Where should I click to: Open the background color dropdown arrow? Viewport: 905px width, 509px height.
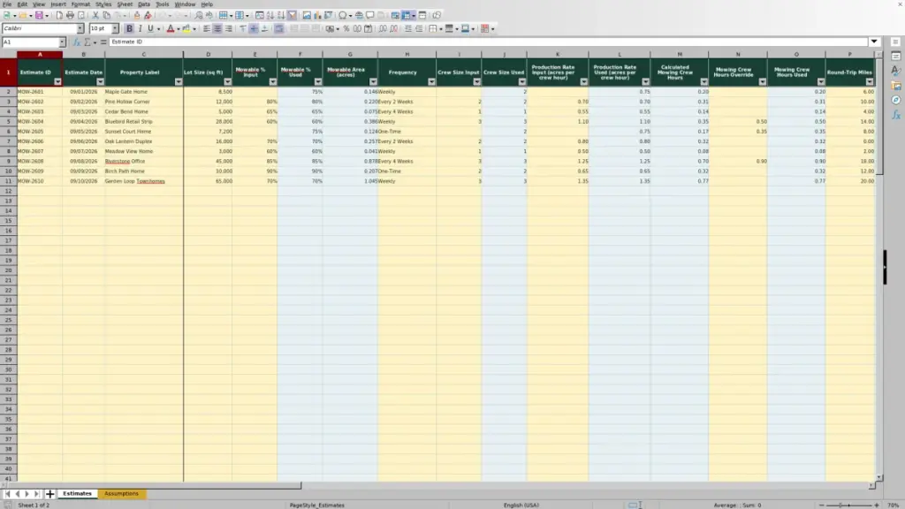coord(194,28)
